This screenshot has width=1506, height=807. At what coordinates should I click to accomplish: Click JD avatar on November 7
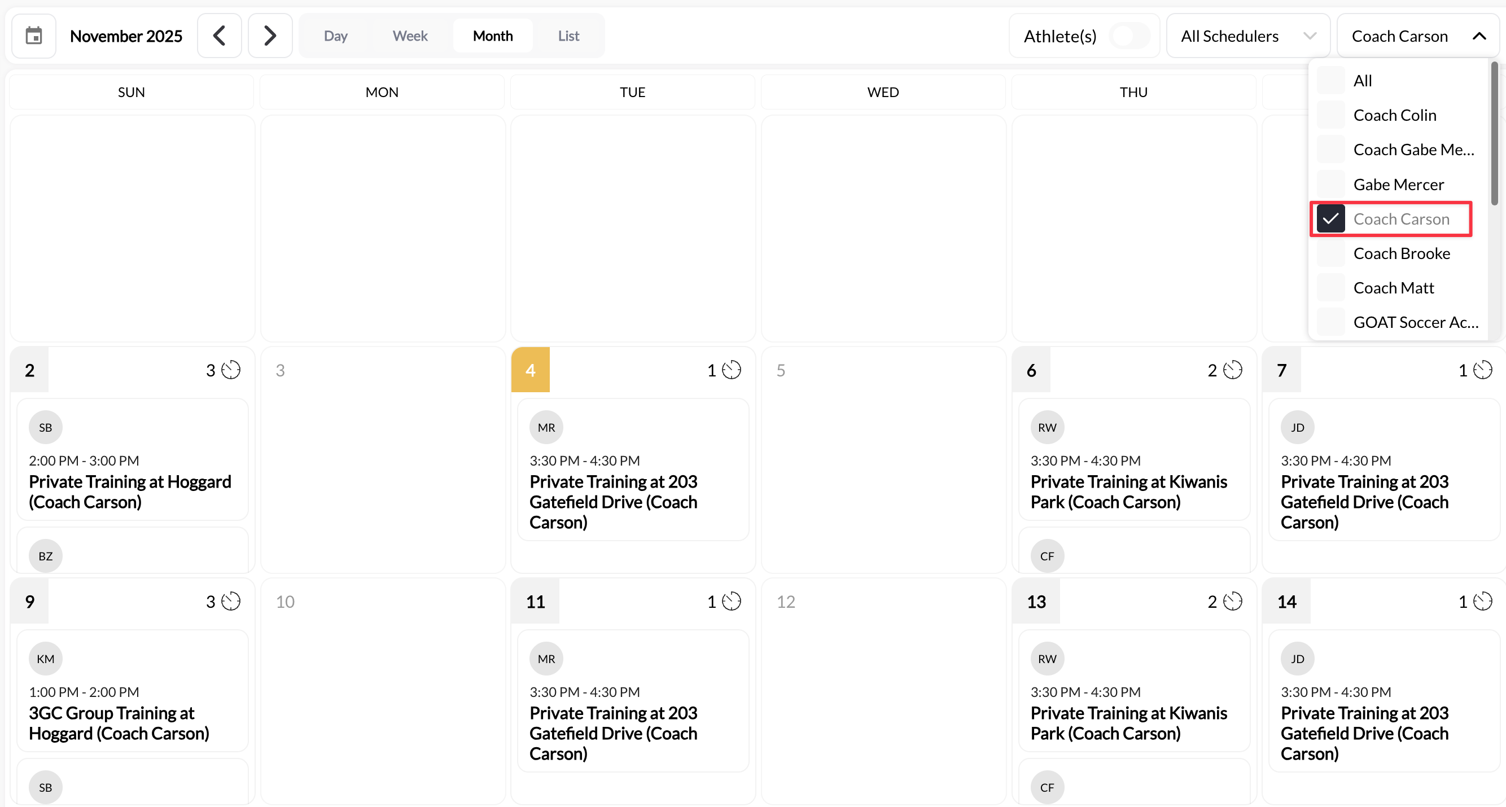pos(1297,427)
